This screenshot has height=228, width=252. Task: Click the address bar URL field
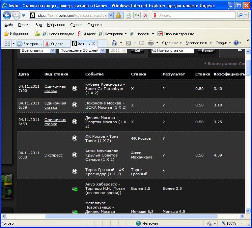tap(71, 15)
